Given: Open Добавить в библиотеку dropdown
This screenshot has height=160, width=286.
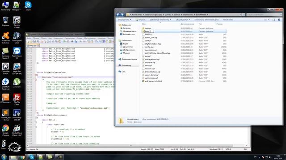Looking at the screenshot, I should tap(160, 20).
